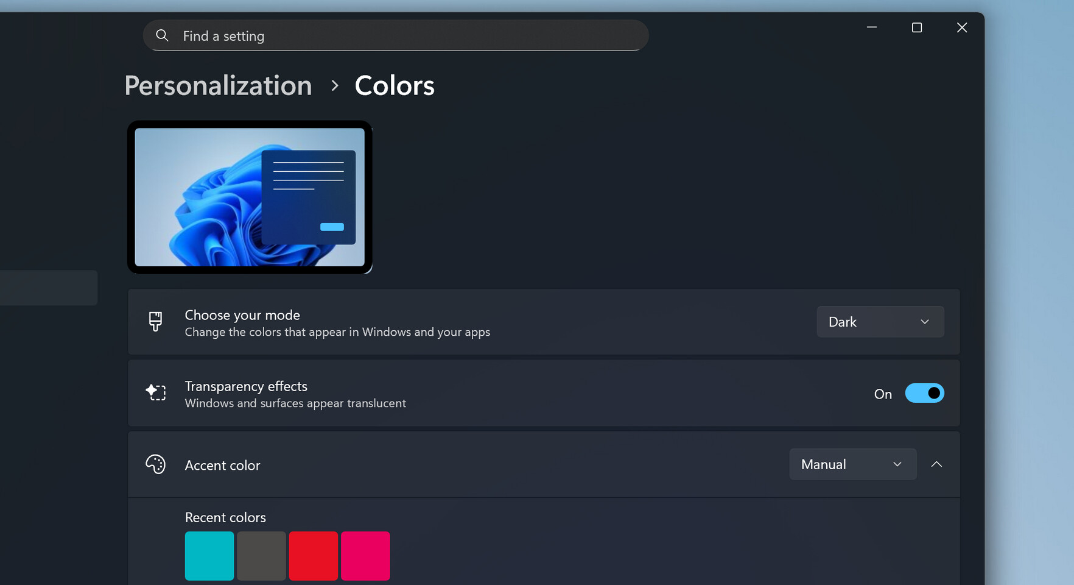Click the blue window graphic inside the preview
This screenshot has width=1074, height=585.
coord(309,195)
